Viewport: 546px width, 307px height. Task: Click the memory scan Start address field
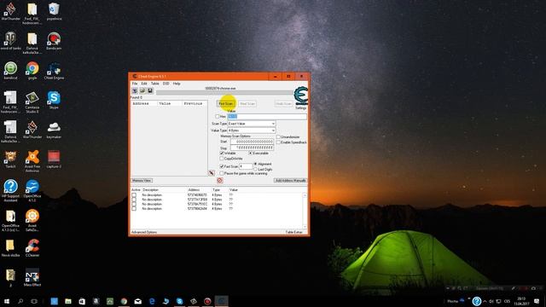click(252, 142)
